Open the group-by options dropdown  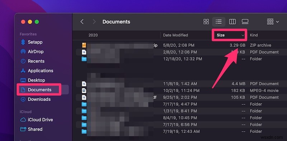coord(273,22)
